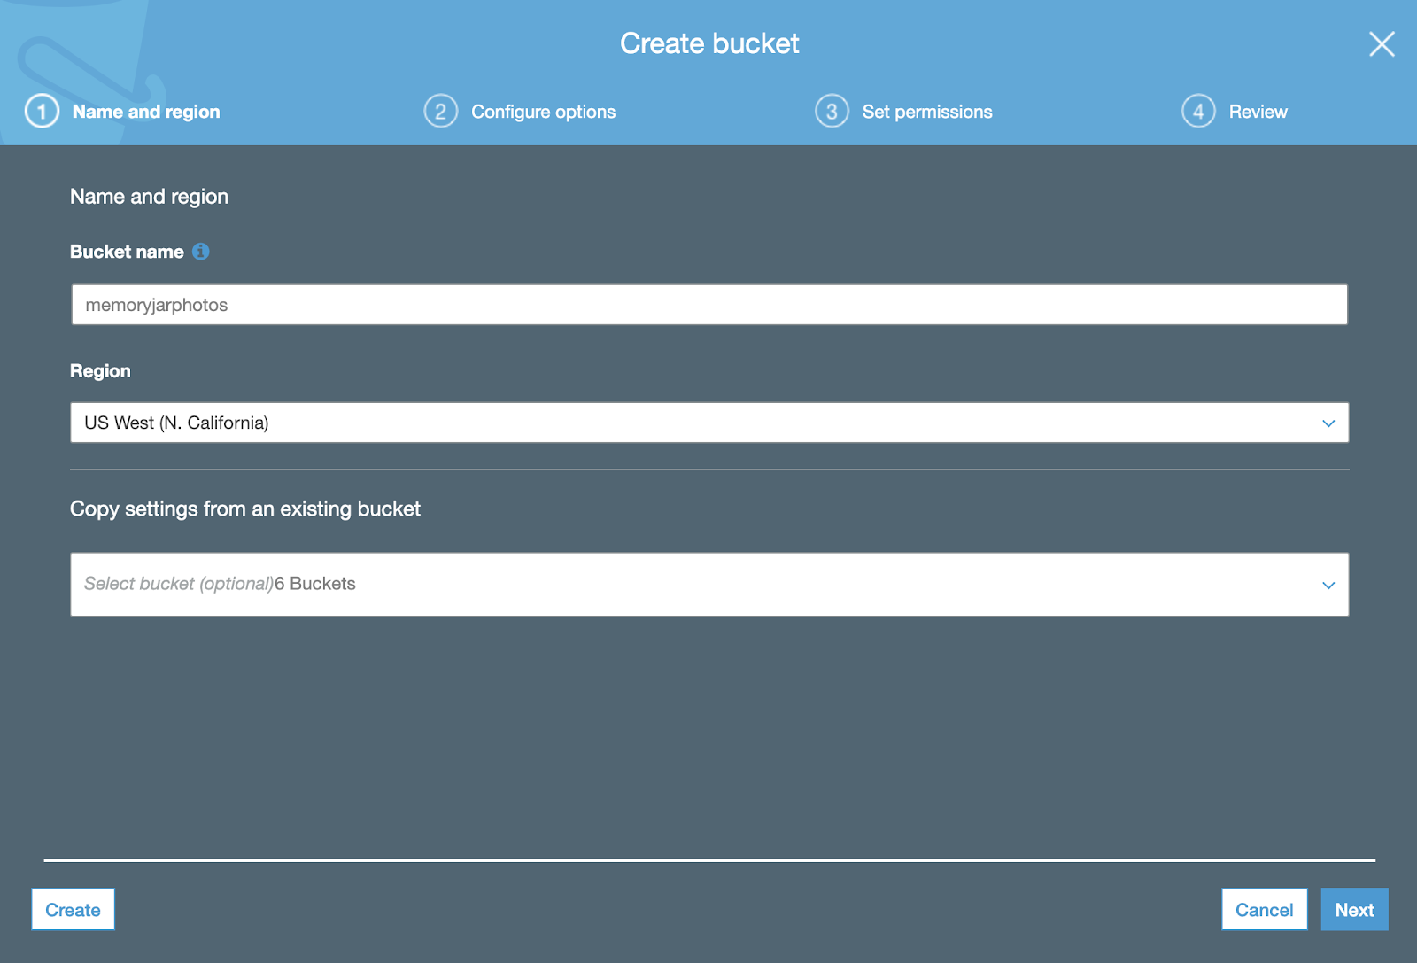The image size is (1417, 963).
Task: Click the Bucket name label
Action: tap(127, 252)
